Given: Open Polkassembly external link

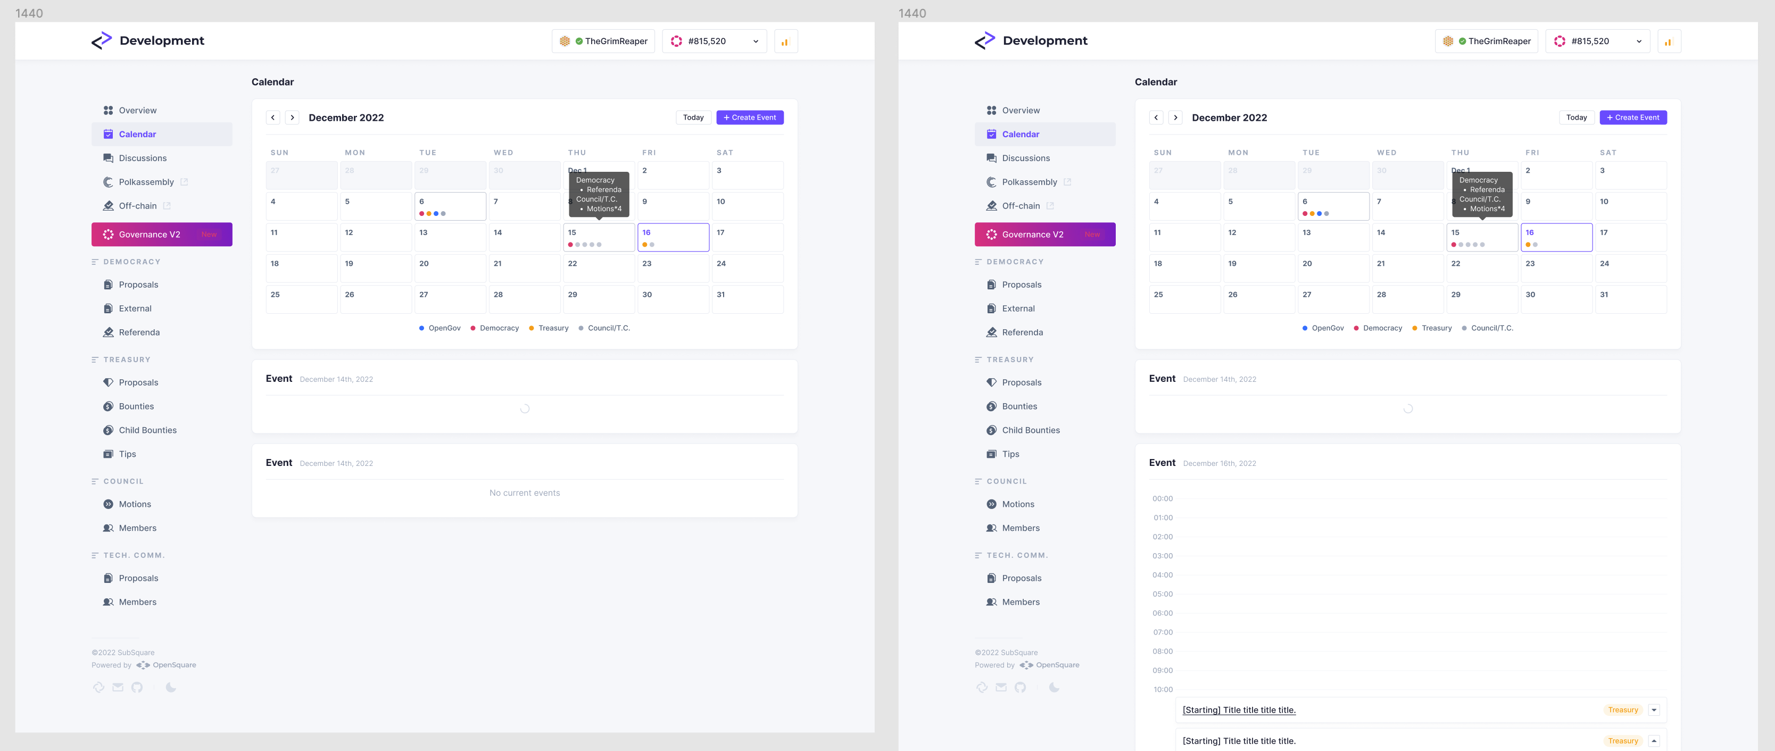Looking at the screenshot, I should (146, 182).
